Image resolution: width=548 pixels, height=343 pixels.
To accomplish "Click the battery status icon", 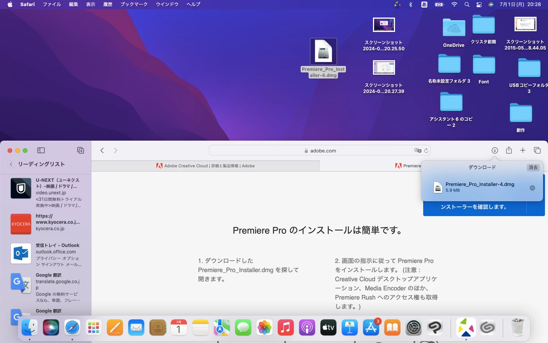I will [439, 5].
